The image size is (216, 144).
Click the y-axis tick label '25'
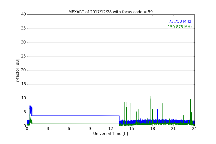(23, 56)
